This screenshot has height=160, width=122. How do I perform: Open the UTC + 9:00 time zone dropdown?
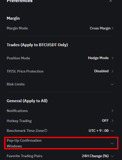click(101, 131)
